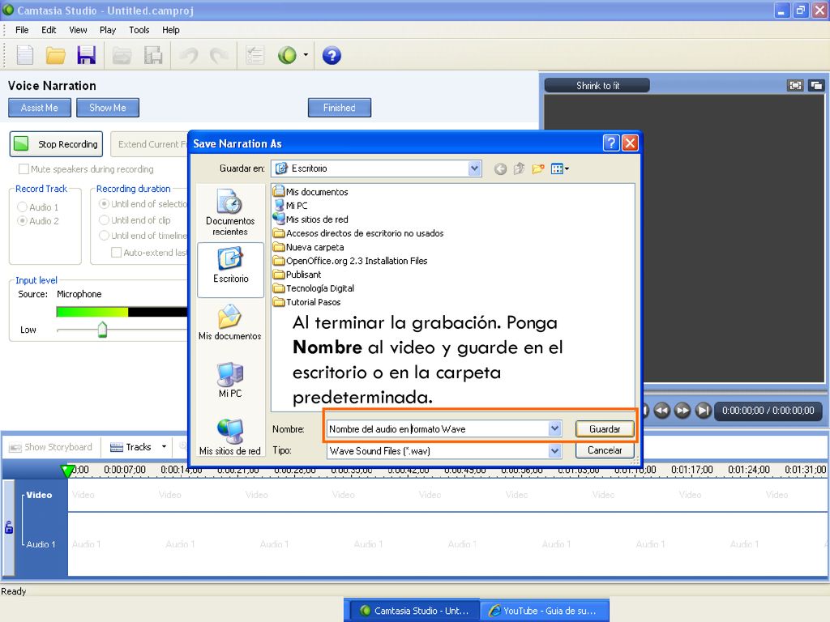Open Mis sitios de red places icon
The height and width of the screenshot is (622, 830).
230,437
